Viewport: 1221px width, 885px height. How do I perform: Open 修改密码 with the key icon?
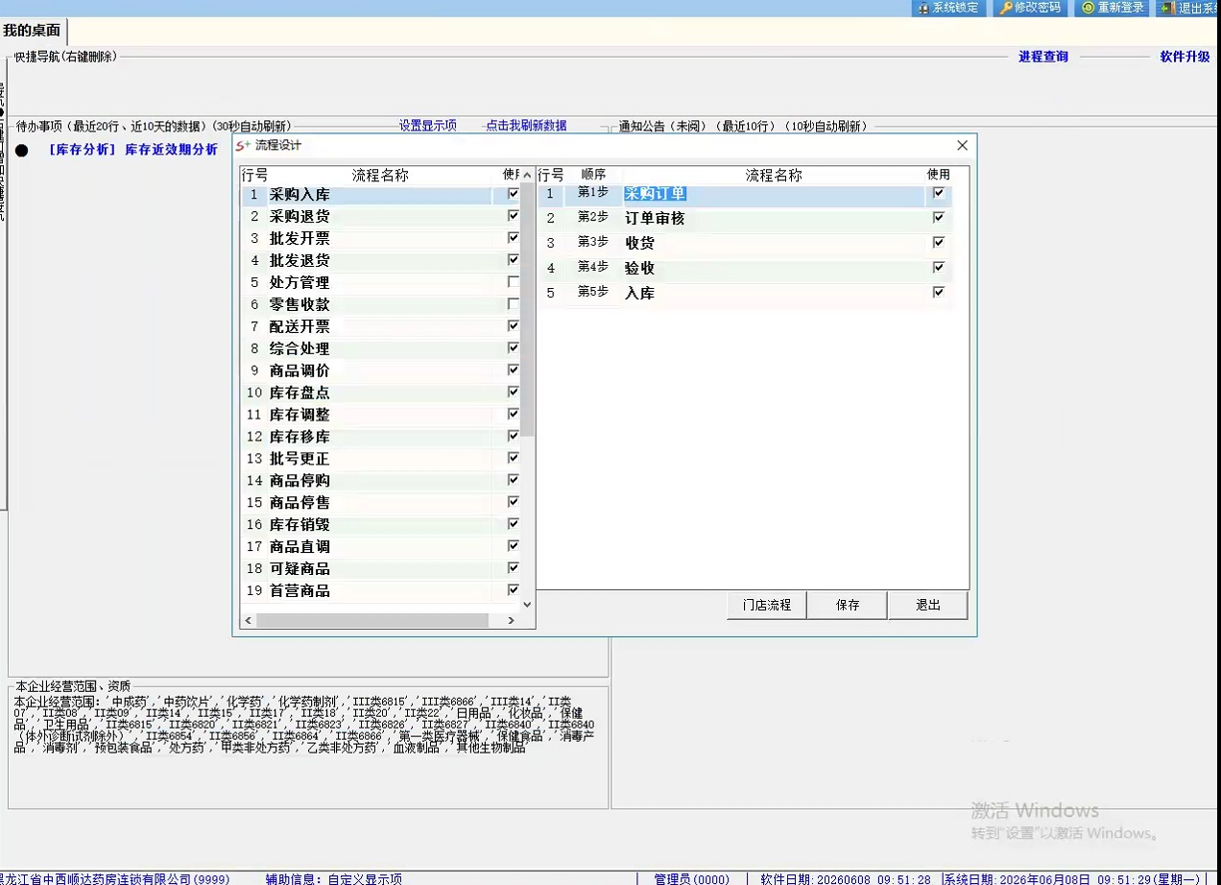point(1030,8)
